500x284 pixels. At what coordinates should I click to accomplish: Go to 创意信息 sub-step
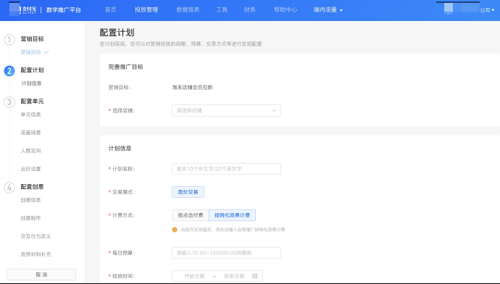tap(31, 200)
